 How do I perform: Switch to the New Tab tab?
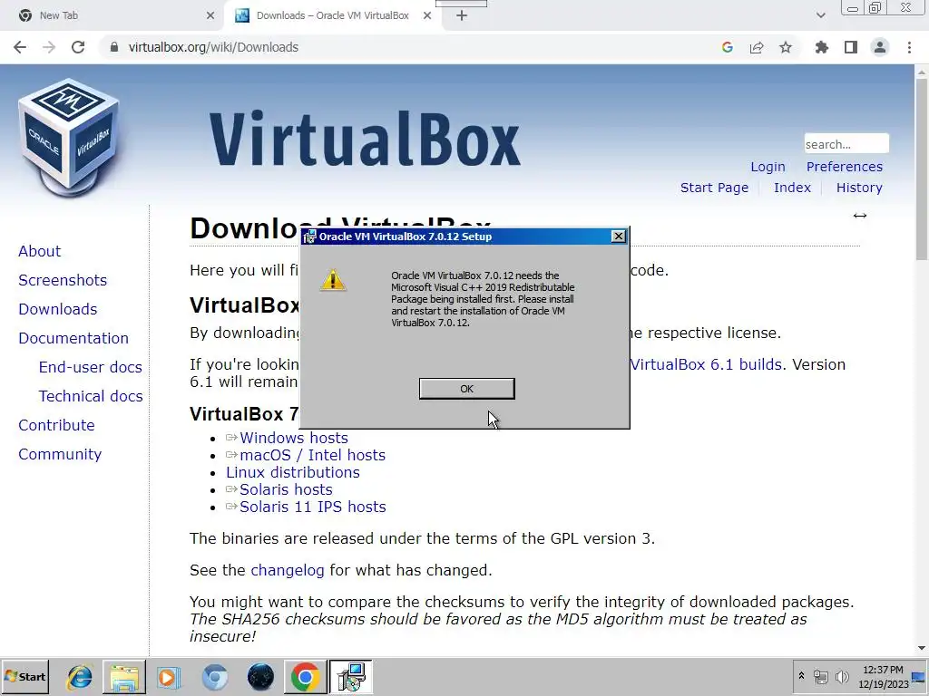click(x=112, y=15)
